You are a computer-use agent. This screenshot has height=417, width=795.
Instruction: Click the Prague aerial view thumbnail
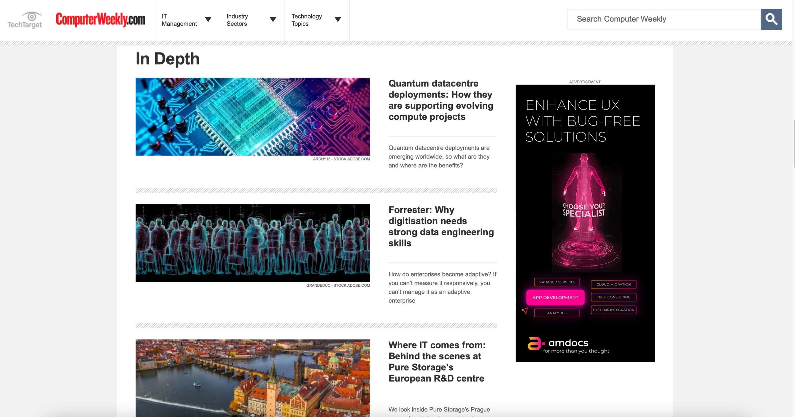pyautogui.click(x=253, y=378)
